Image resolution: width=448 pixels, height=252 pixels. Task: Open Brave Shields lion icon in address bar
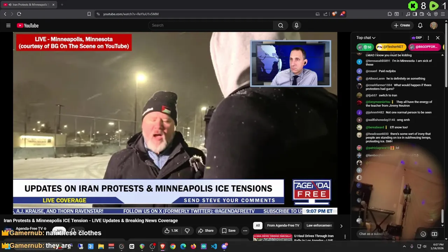tap(334, 14)
